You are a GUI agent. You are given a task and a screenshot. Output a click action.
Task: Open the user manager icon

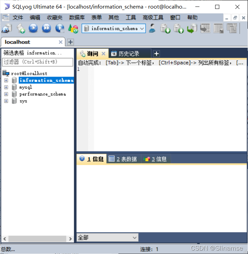click(152, 28)
